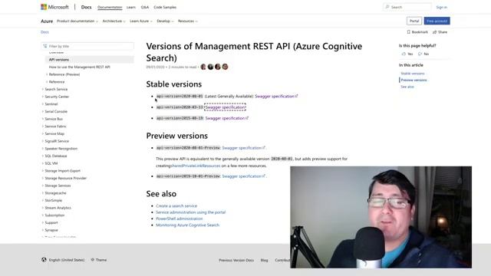
Task: Expand the SQL Database tree node
Action: (x=43, y=156)
